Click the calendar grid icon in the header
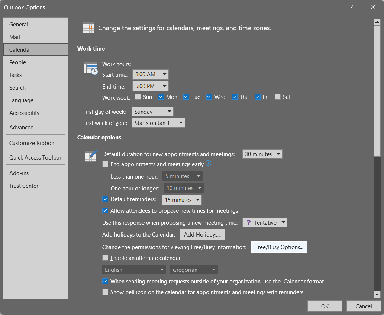Viewport: 384px width, 315px height. [x=88, y=28]
